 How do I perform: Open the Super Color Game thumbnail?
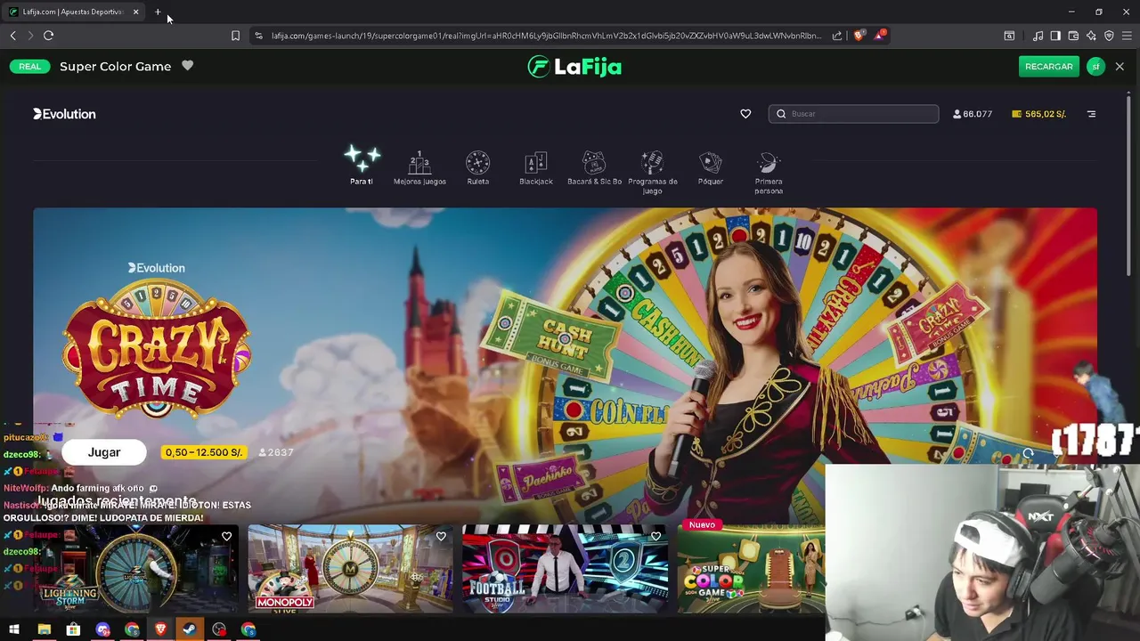click(x=751, y=568)
